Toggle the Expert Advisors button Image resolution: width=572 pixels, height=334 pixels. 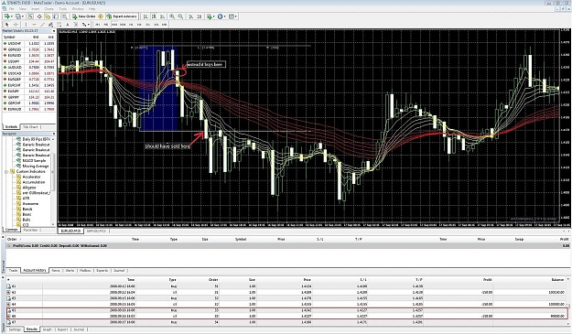[x=123, y=16]
